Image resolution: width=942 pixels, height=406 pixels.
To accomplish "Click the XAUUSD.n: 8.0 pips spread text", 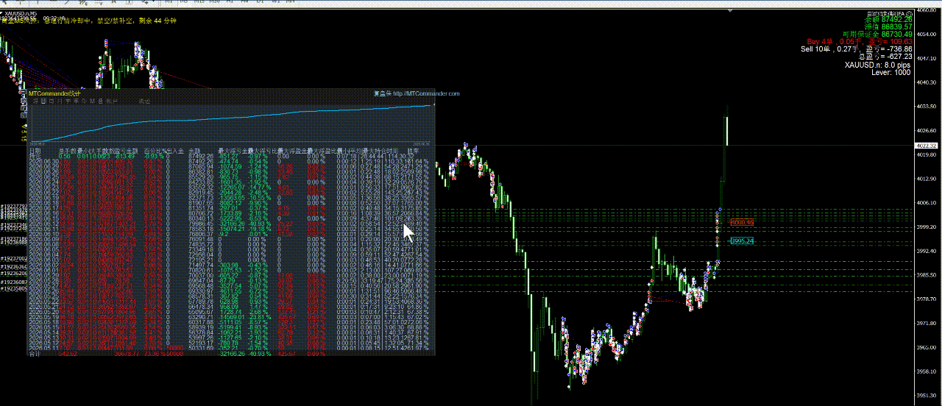I will click(878, 65).
